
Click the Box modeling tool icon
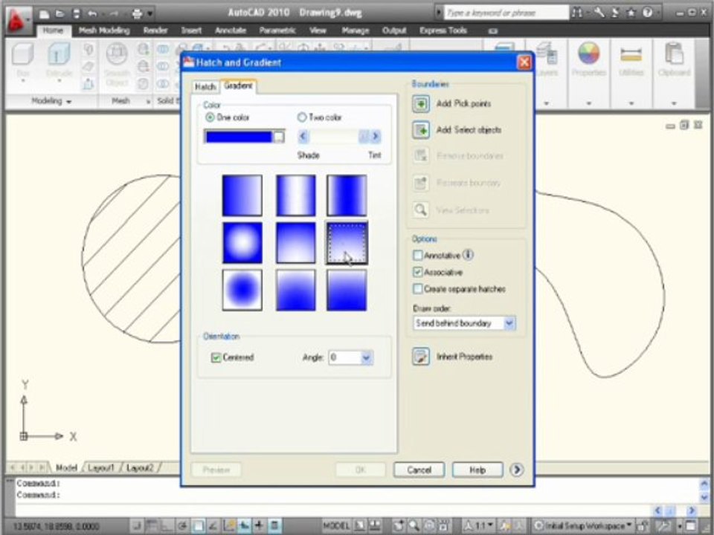[23, 53]
